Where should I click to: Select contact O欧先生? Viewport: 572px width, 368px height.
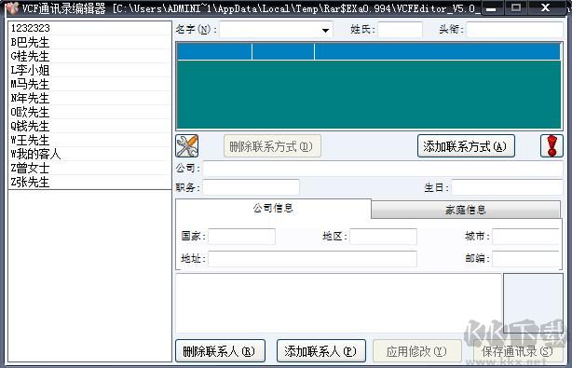tap(89, 112)
